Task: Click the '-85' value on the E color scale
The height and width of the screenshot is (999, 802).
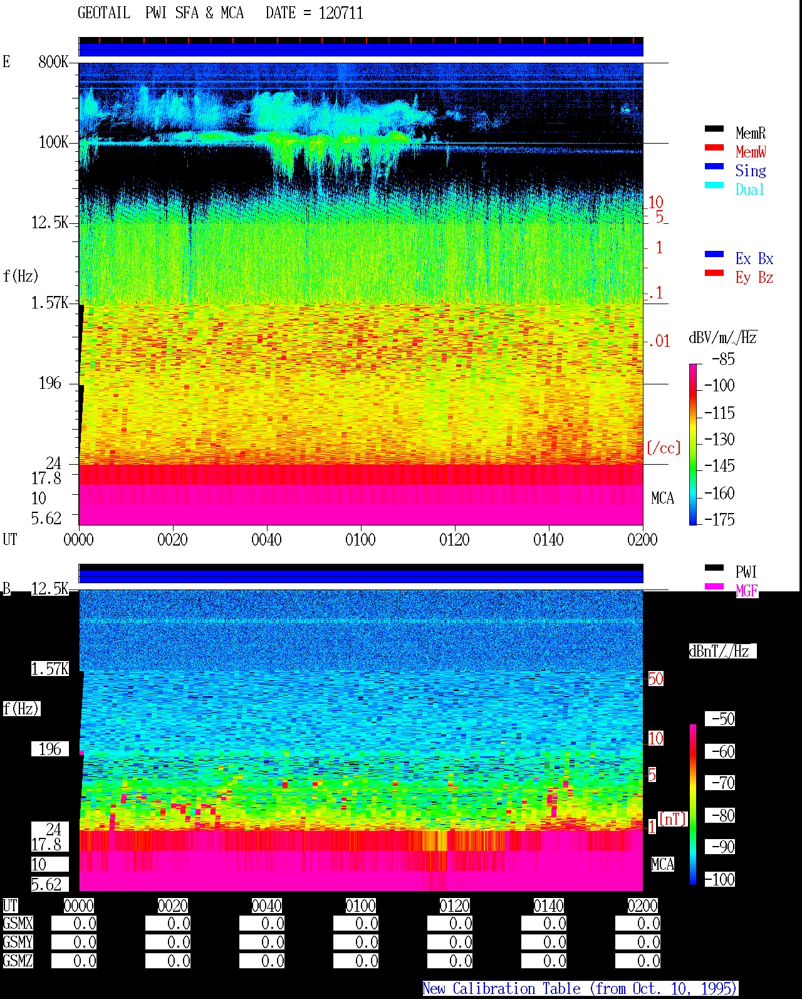Action: (723, 359)
